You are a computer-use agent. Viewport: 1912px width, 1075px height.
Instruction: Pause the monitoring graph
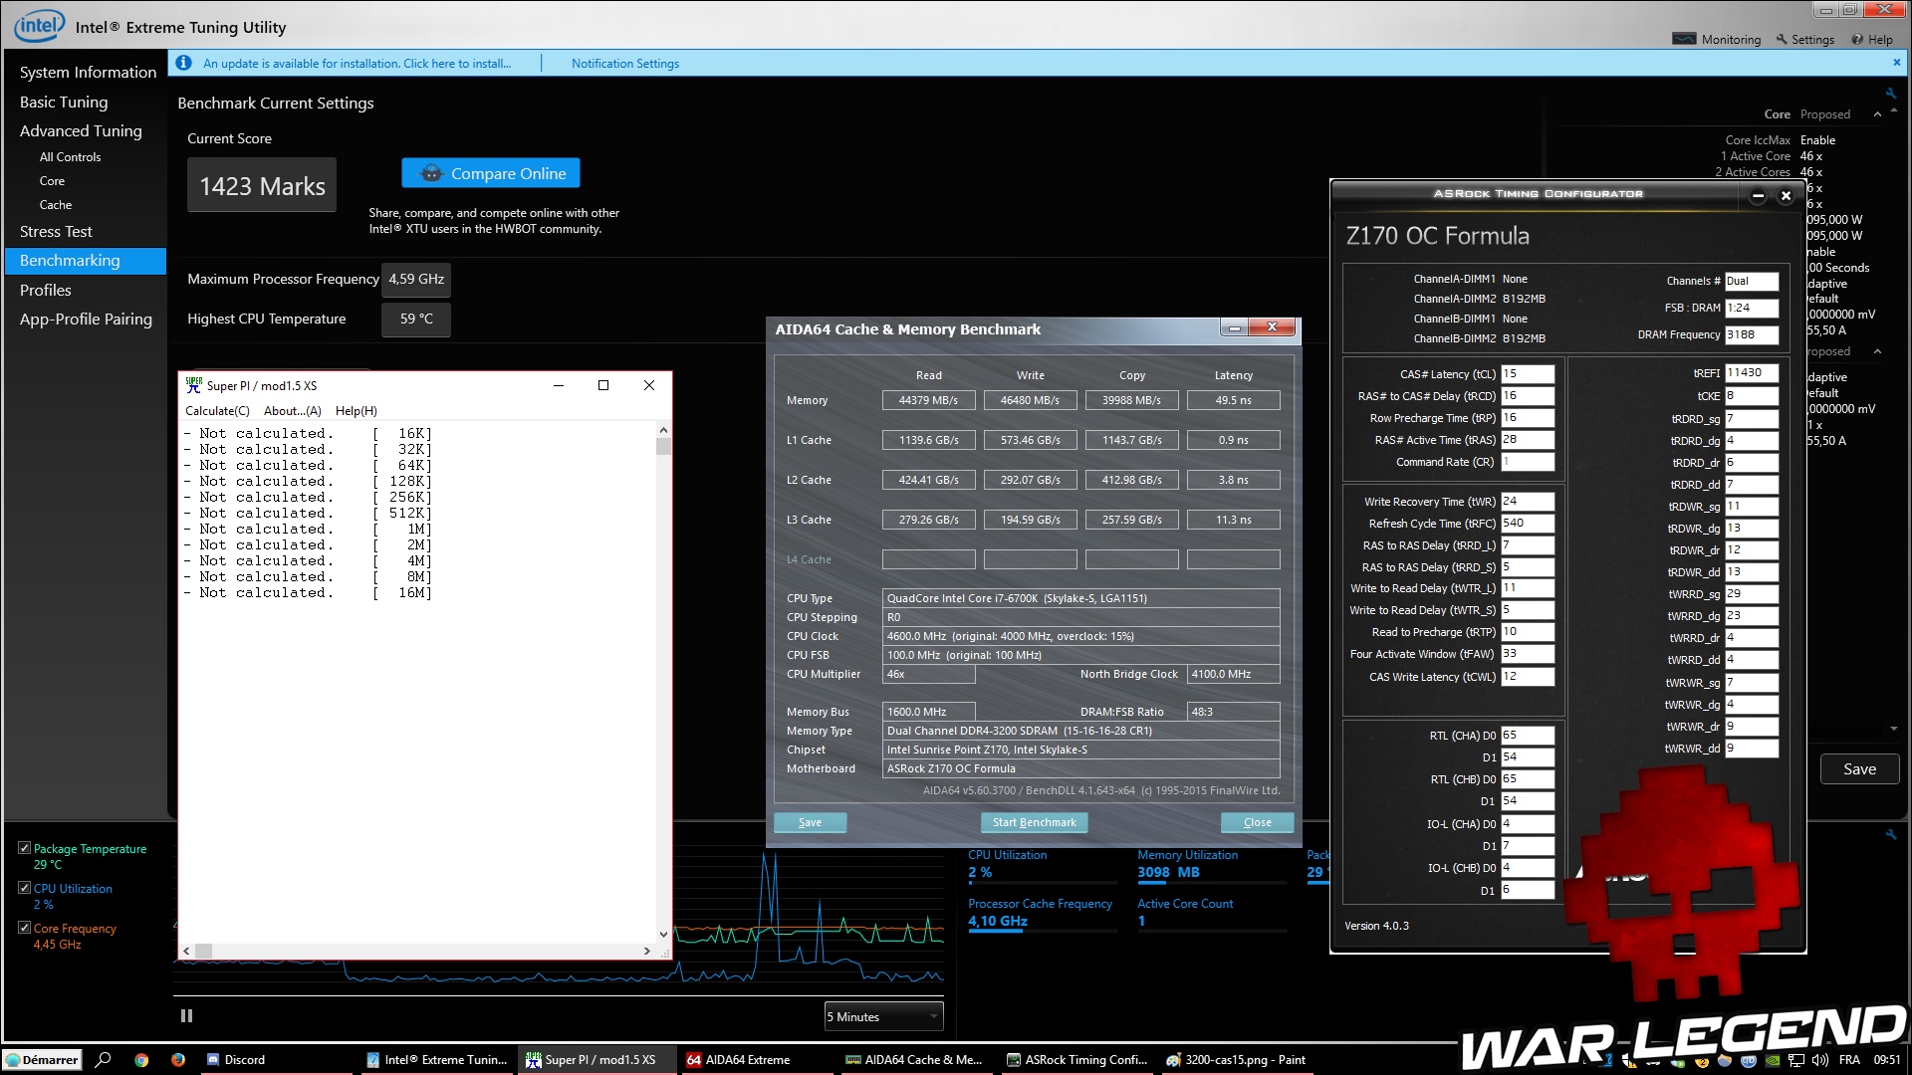coord(186,1015)
